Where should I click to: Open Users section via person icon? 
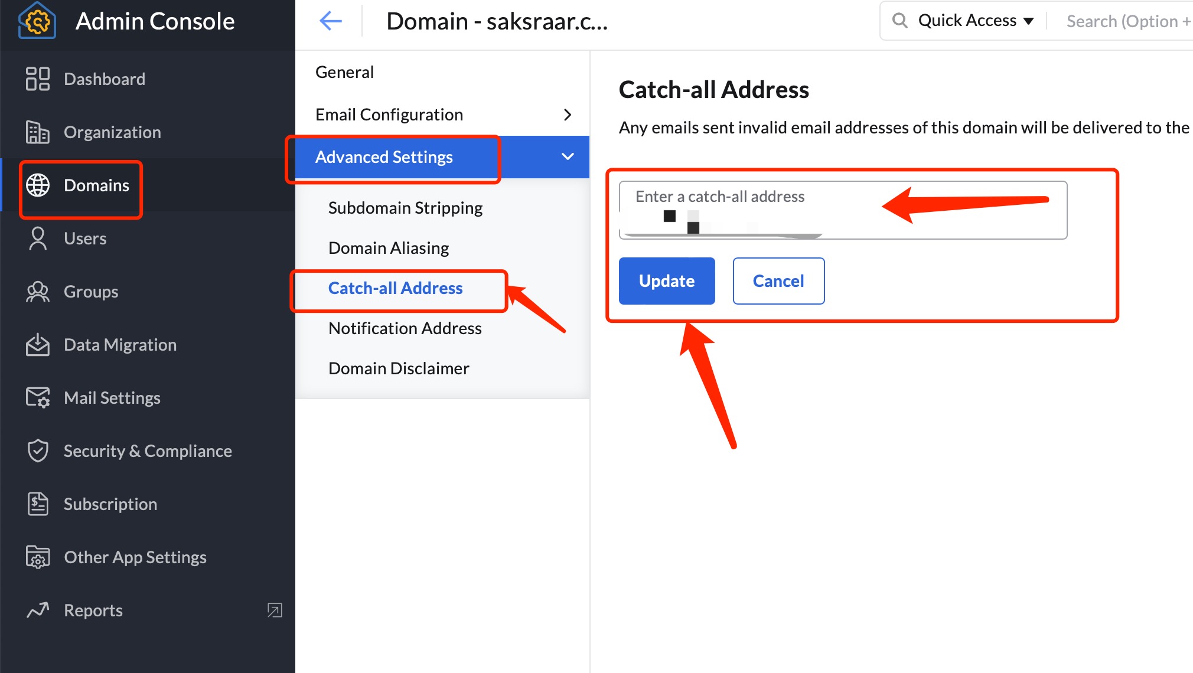pyautogui.click(x=37, y=238)
